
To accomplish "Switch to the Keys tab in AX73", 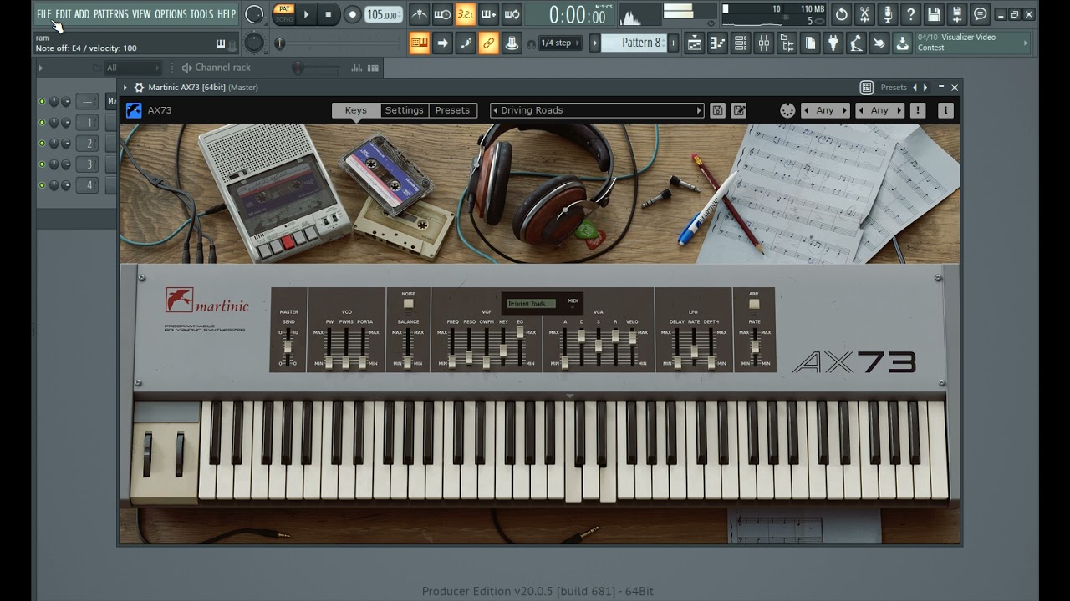I will pos(356,110).
